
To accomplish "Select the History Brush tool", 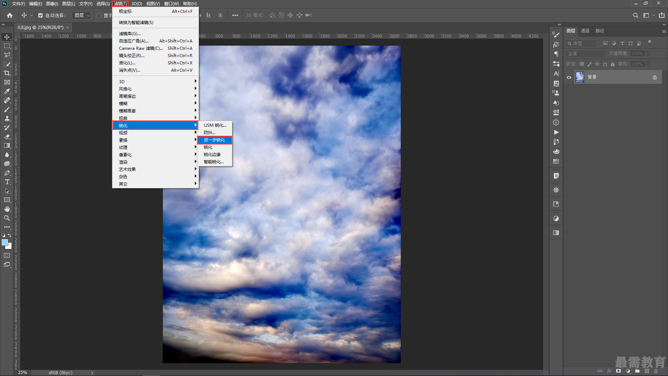I will pos(7,127).
